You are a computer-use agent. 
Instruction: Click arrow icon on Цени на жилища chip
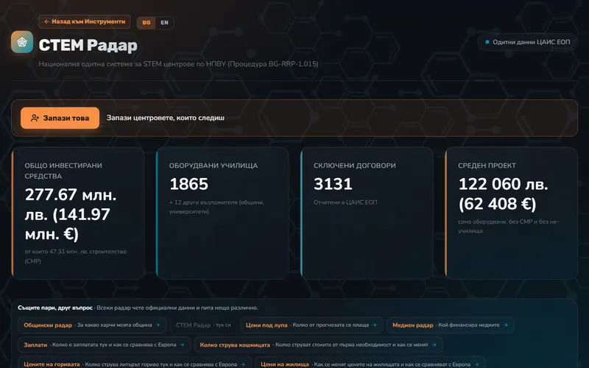[x=476, y=364]
